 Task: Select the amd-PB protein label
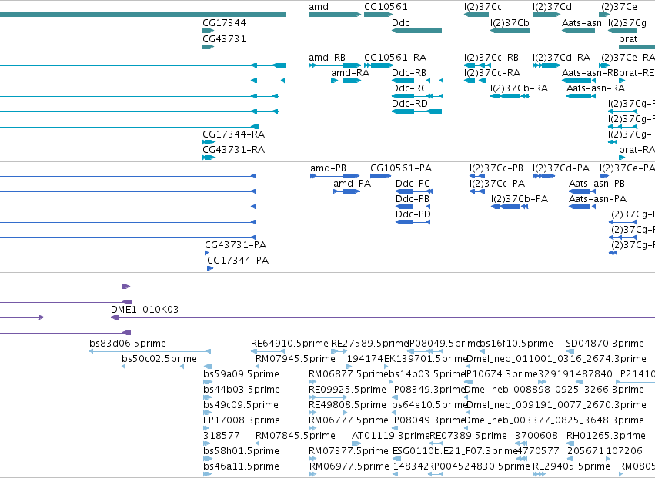point(328,168)
